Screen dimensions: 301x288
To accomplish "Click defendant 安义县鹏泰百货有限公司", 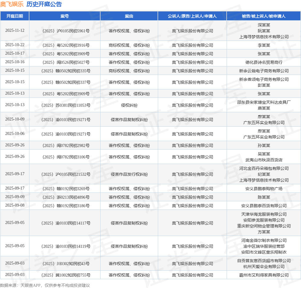I will click(x=264, y=206).
